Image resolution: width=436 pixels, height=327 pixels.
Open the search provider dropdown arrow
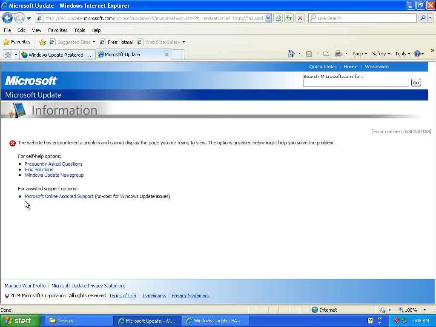click(x=430, y=18)
